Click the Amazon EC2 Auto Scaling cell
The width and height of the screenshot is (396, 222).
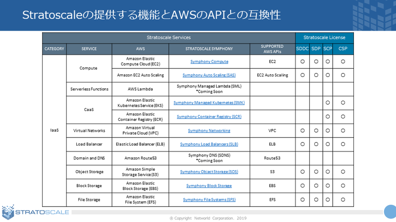(141, 75)
